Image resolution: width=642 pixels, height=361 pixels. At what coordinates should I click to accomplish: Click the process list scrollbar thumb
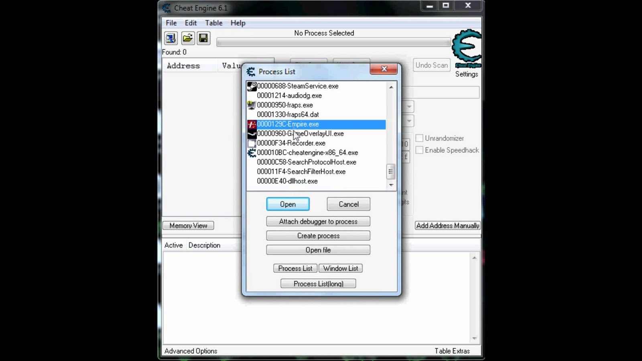[x=390, y=172]
